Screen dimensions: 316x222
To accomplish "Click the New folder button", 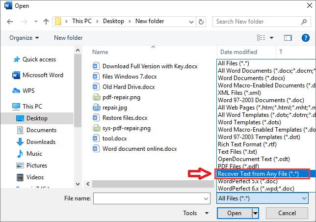I will 67,38.
